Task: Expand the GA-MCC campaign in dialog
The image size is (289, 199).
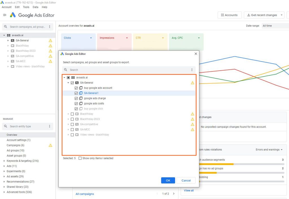Action: point(68,129)
